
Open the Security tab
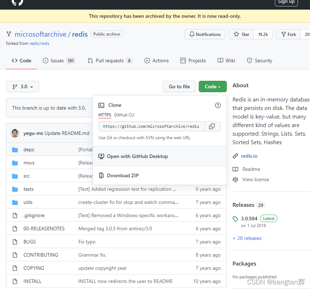260,61
